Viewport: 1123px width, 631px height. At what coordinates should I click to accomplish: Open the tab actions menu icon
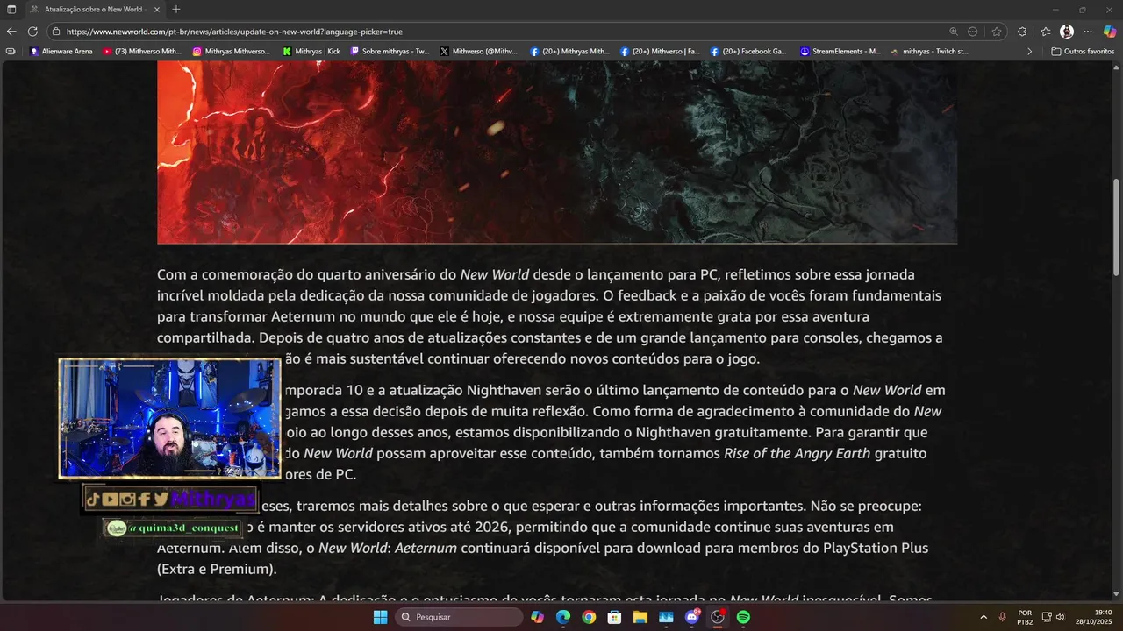(11, 10)
